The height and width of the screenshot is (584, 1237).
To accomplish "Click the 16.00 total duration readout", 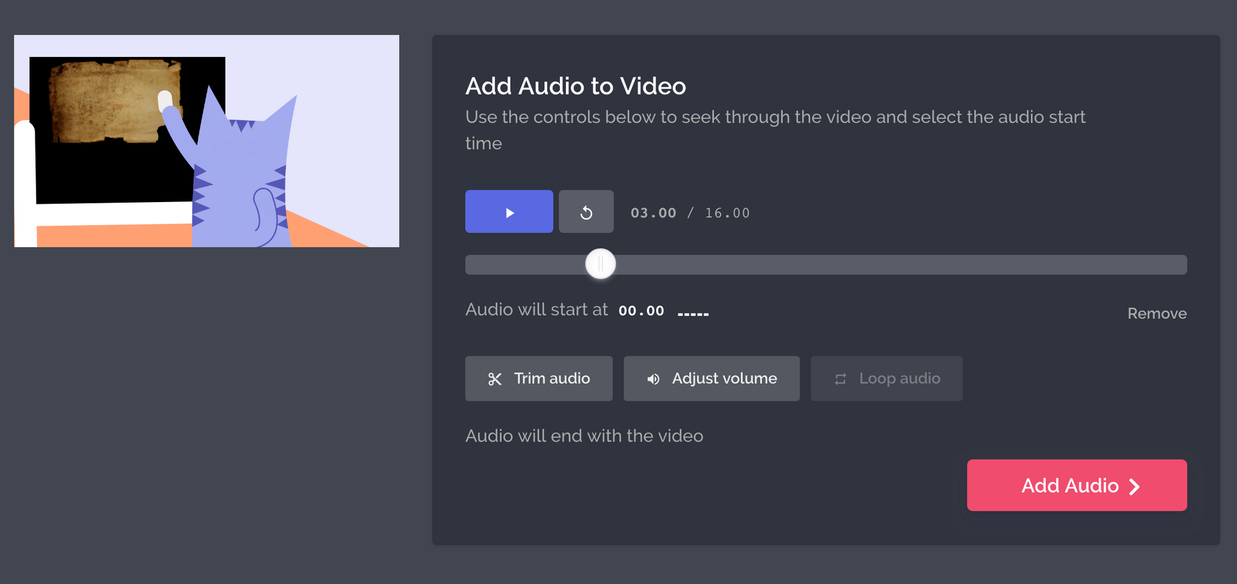I will coord(727,213).
